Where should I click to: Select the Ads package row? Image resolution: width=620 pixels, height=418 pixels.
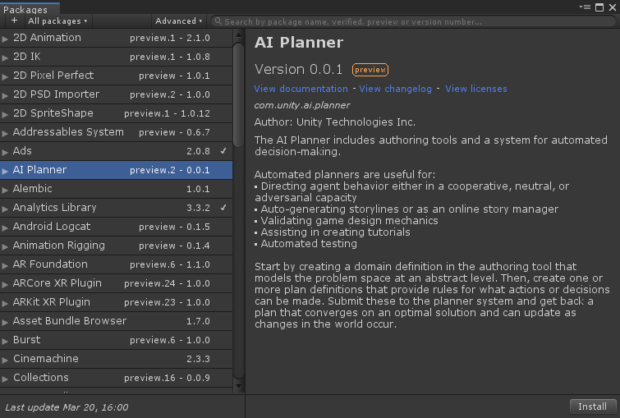117,151
